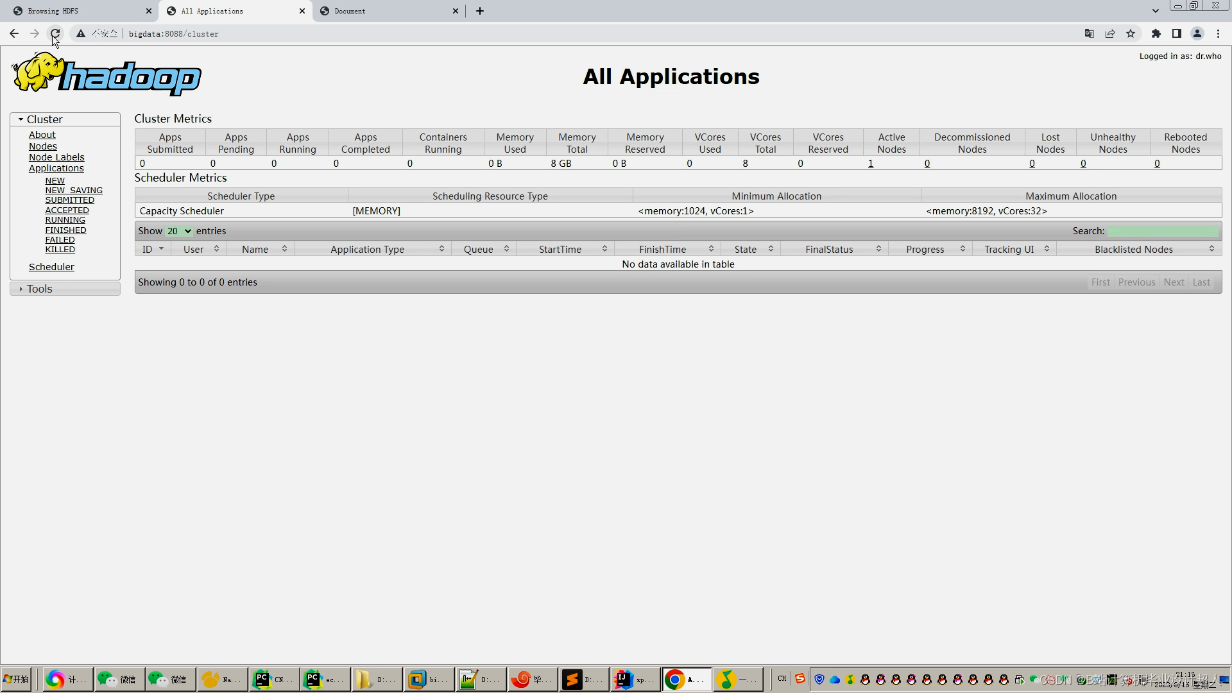Toggle the browser side panel icon
This screenshot has width=1232, height=693.
pos(1177,33)
